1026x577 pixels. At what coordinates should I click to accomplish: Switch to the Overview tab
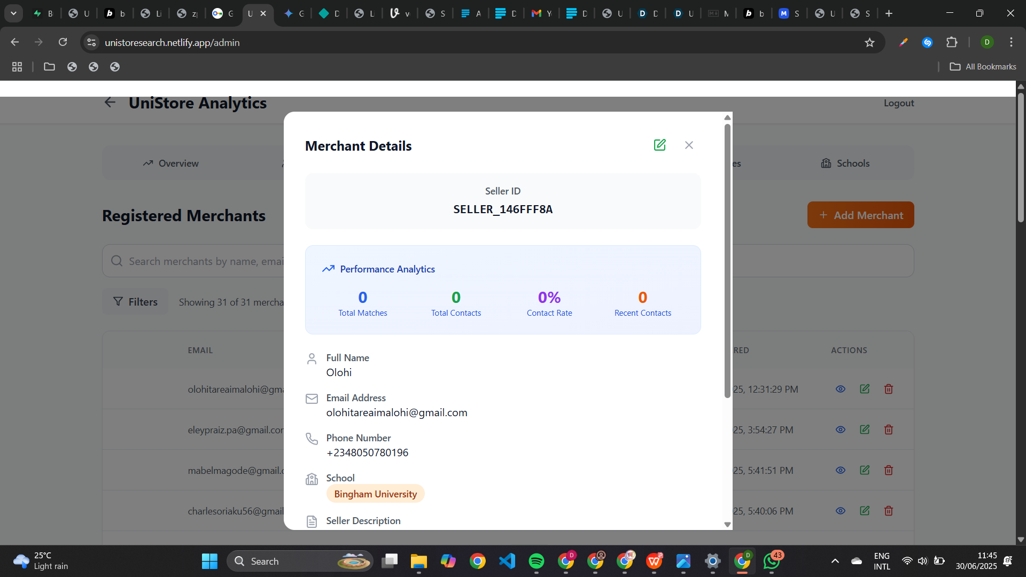pos(171,163)
